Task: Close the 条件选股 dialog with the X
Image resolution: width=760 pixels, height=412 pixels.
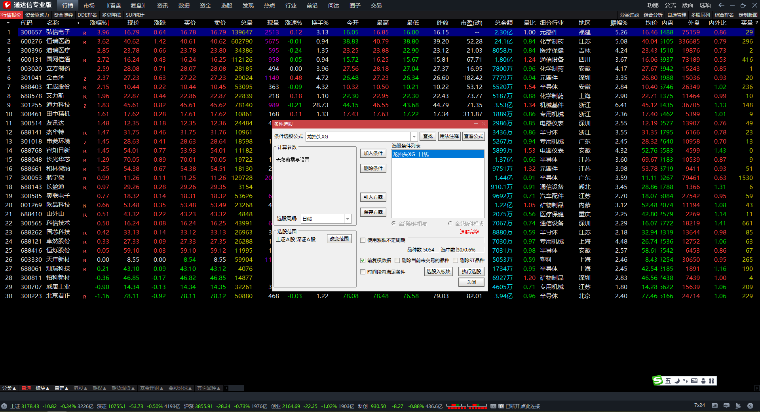Action: tap(484, 124)
